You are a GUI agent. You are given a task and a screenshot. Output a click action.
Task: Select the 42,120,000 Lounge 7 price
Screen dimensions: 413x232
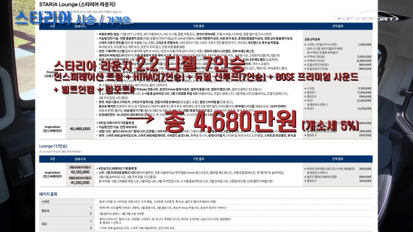point(80,172)
